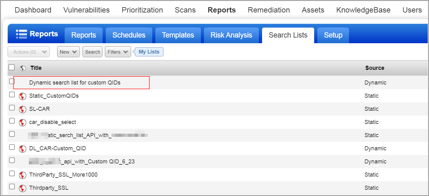Expand the Filters dropdown

[118, 52]
